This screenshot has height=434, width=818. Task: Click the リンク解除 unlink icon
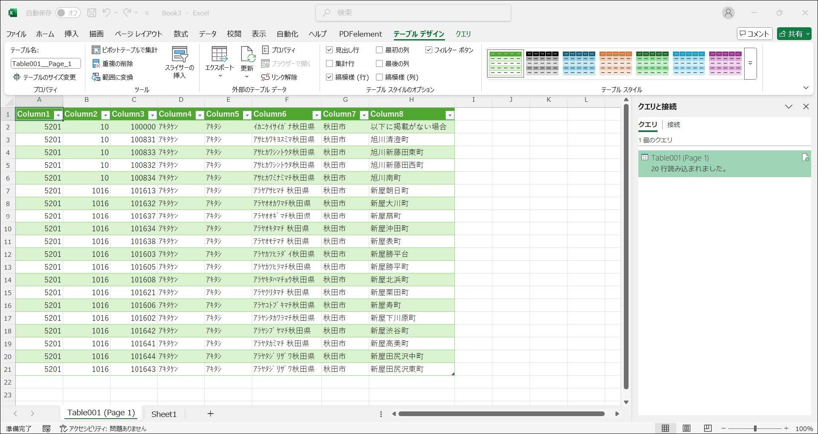pyautogui.click(x=265, y=77)
